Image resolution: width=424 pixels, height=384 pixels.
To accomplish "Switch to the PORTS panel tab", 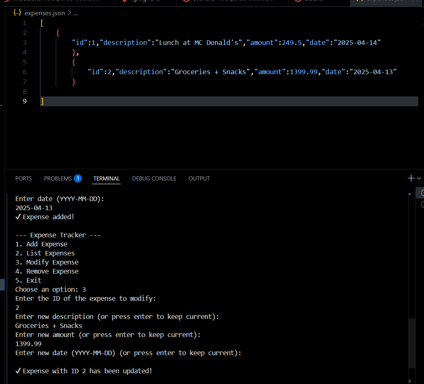I will pos(23,178).
